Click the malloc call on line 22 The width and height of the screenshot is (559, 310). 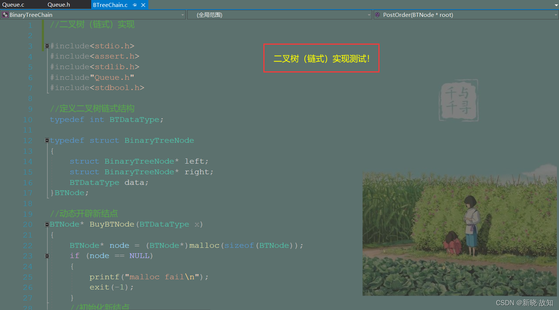(204, 245)
